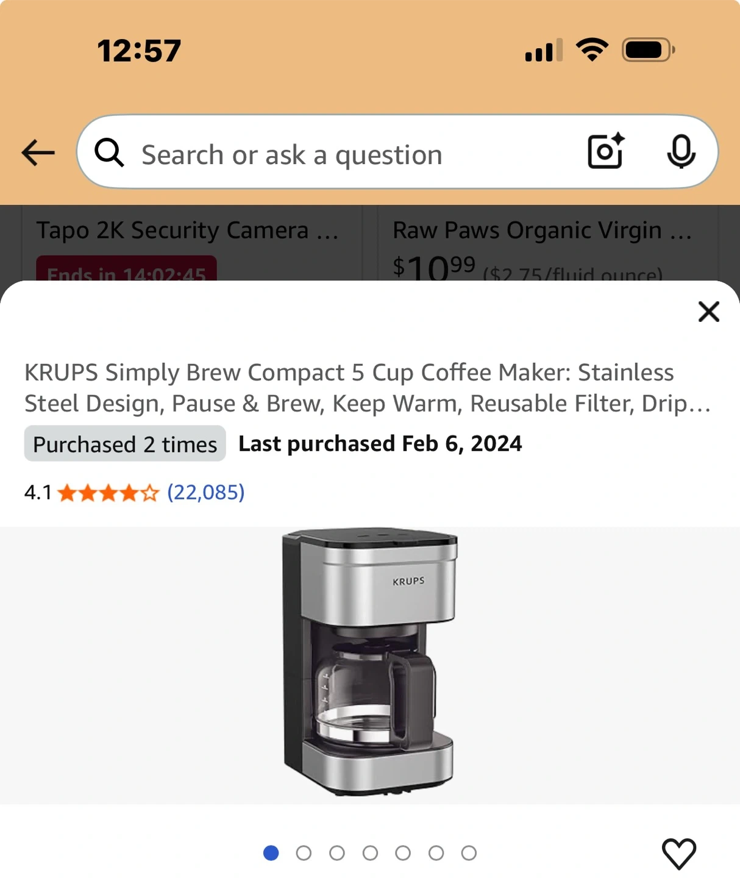Tap the KRUPS coffee maker image

pos(369,662)
